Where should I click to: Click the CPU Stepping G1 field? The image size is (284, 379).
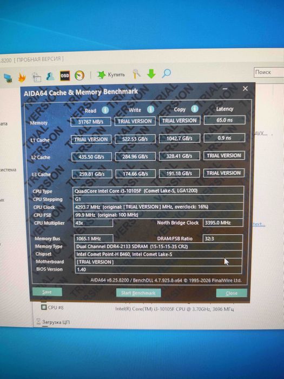158,199
